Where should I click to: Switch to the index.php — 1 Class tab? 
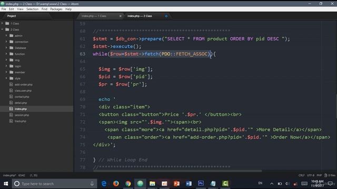click(x=94, y=16)
